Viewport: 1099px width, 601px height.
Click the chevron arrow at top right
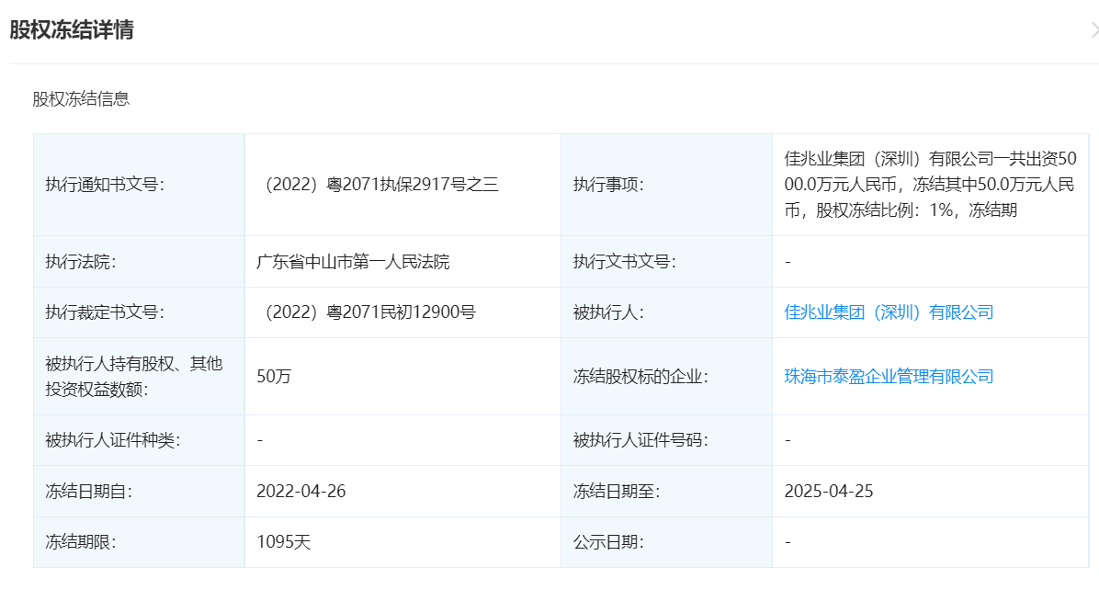1093,30
